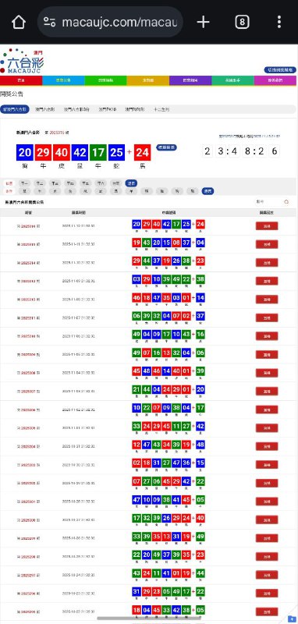Click red button in row starting with 06

tap(267, 317)
